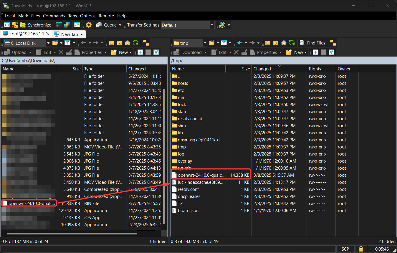397x253 pixels.
Task: Go to local parent directory icon
Action: point(112,43)
